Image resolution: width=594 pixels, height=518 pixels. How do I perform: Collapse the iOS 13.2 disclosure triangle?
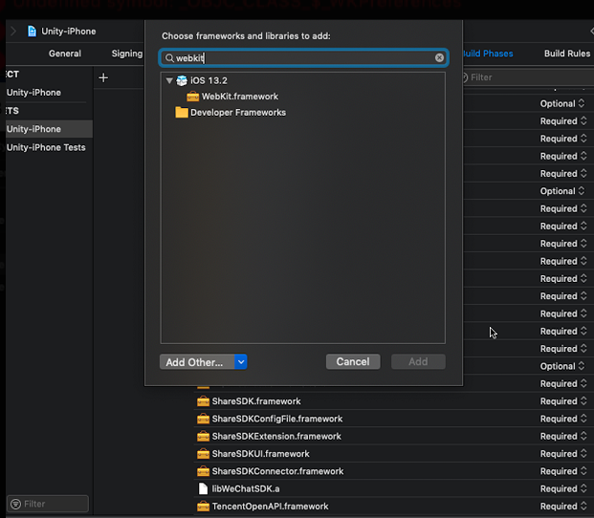[169, 80]
